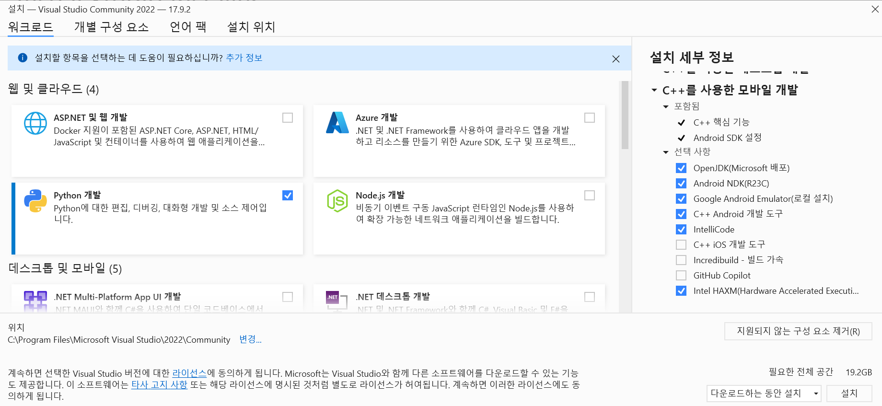This screenshot has height=406, width=882.
Task: Check the .NET desktop development workload
Action: tap(590, 297)
